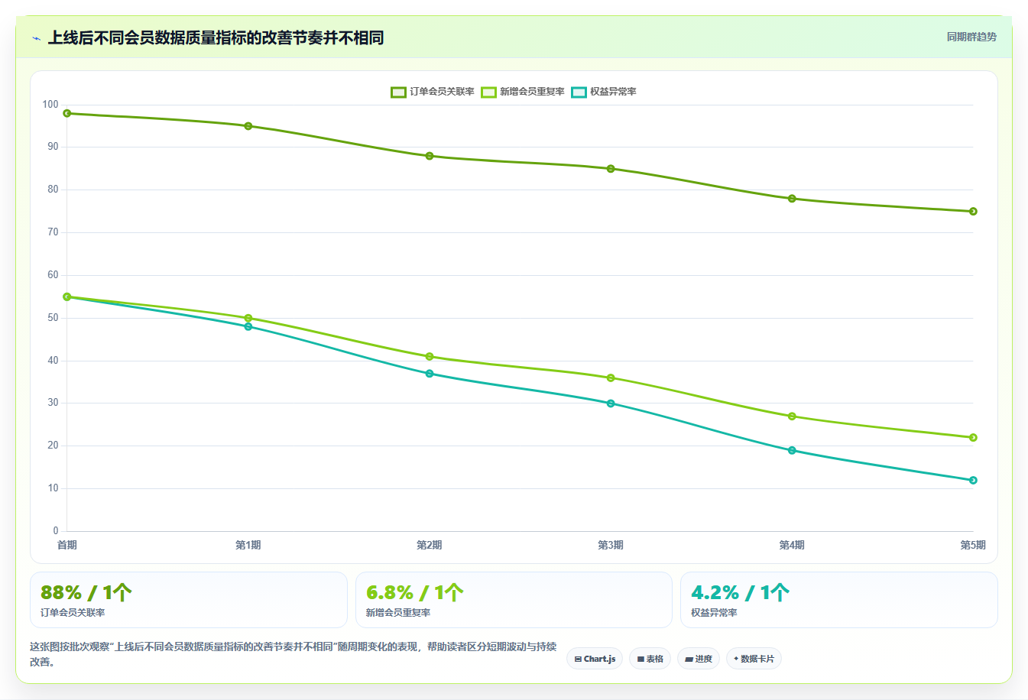The height and width of the screenshot is (700, 1028).
Task: Click the light green 新增会员重复率 legend color box
Action: pos(488,92)
